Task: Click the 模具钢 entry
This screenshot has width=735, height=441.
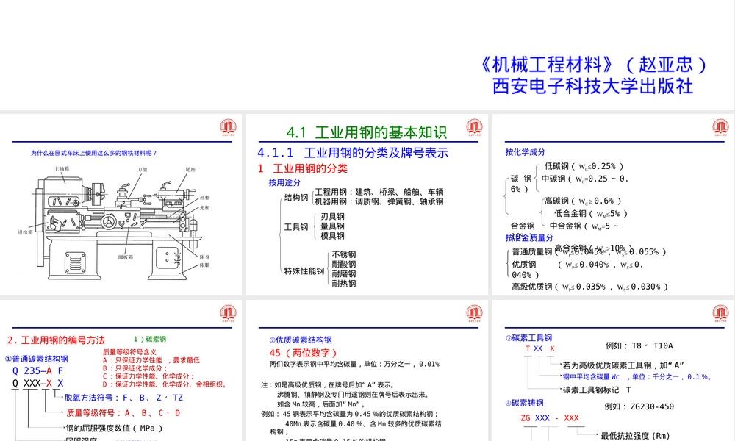Action: (332, 236)
